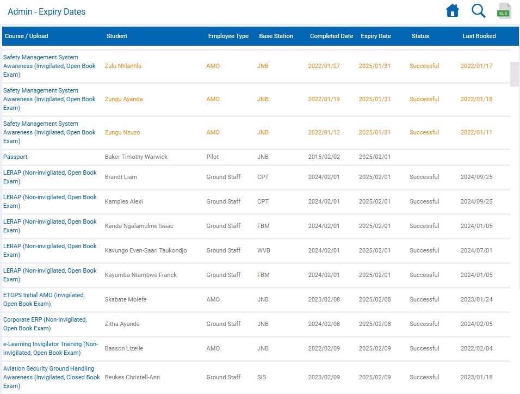The image size is (520, 394).
Task: Select student Kampies Alexi
Action: [123, 201]
